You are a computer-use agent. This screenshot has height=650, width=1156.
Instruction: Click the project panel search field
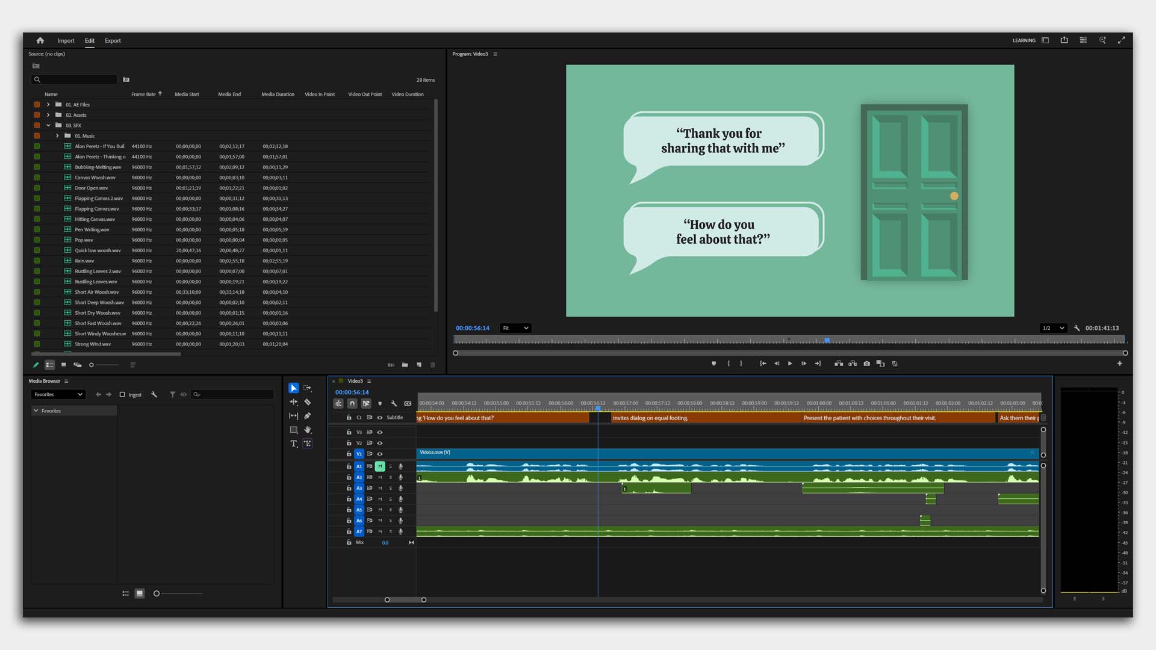tap(77, 79)
